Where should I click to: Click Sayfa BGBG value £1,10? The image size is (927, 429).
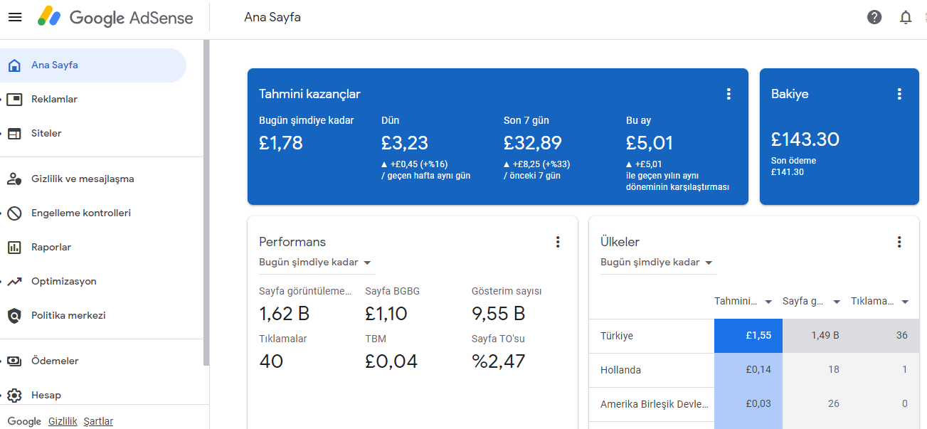[386, 314]
